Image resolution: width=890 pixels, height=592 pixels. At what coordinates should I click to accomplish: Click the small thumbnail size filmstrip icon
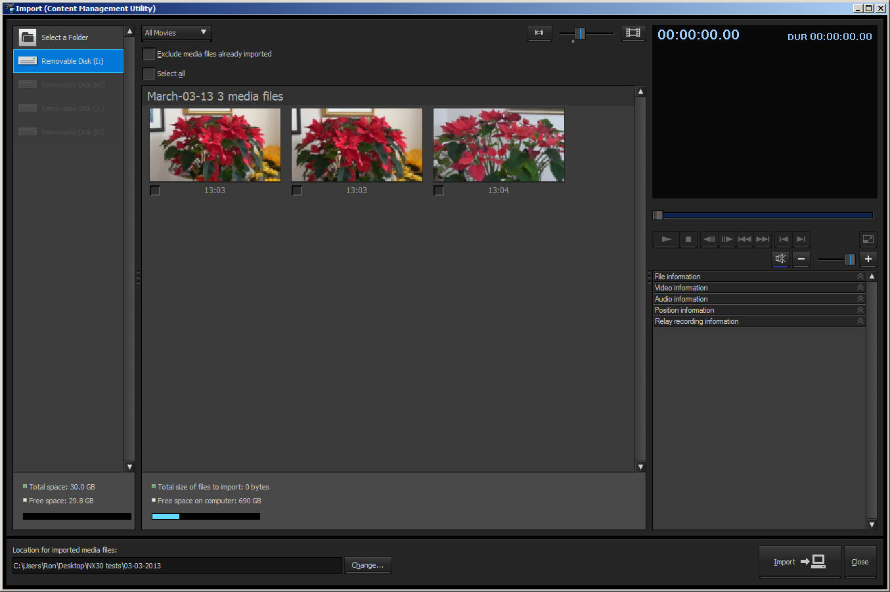click(539, 33)
